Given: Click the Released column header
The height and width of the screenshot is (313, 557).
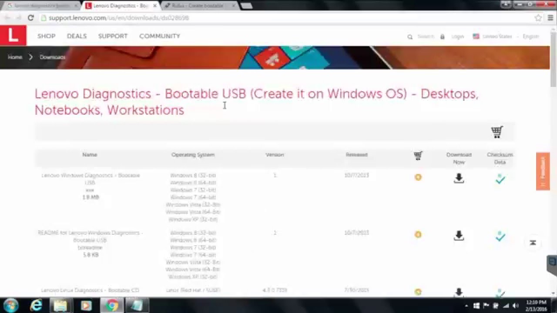Looking at the screenshot, I should [x=356, y=155].
